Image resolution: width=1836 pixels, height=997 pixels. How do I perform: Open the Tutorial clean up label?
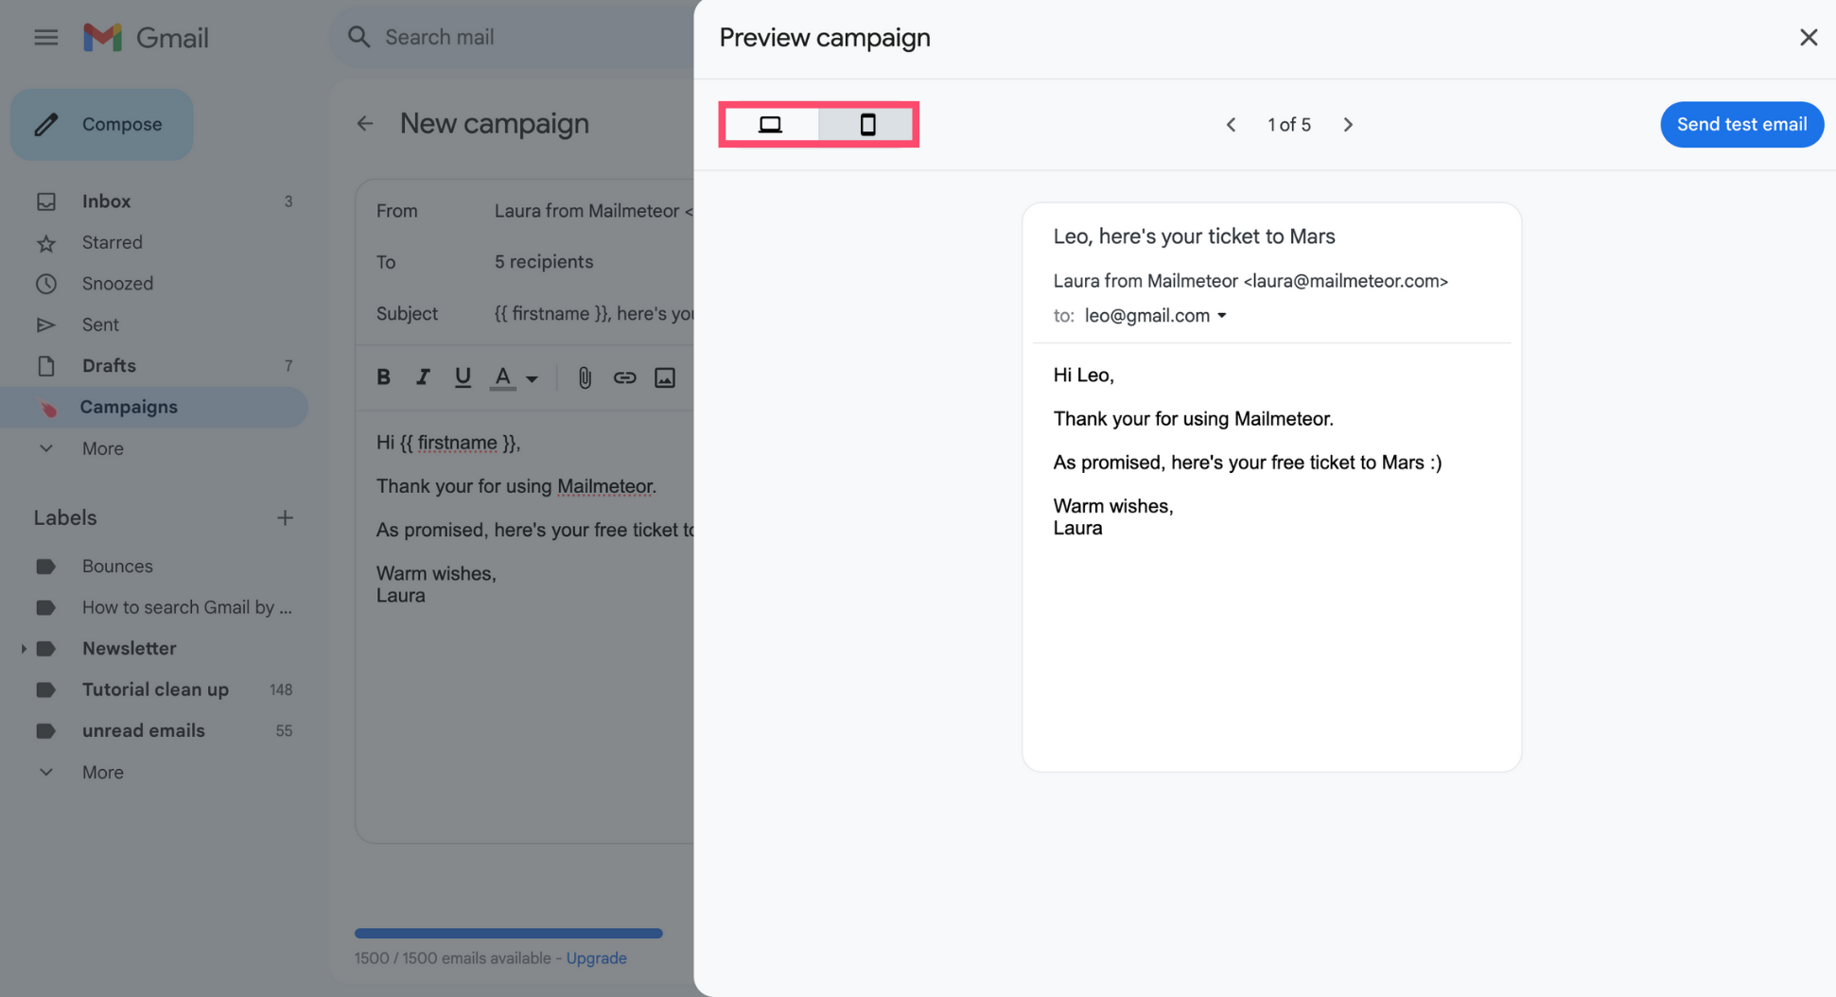(x=154, y=690)
